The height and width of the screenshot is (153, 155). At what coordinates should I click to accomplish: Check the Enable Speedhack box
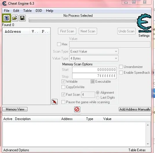click(121, 73)
